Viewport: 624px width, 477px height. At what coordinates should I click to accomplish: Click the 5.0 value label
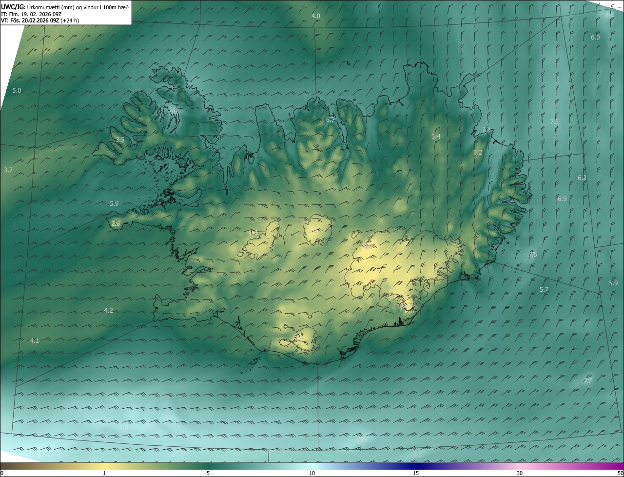click(17, 91)
